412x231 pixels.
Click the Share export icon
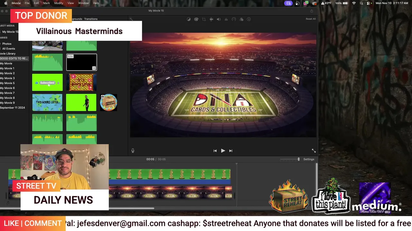(x=312, y=11)
